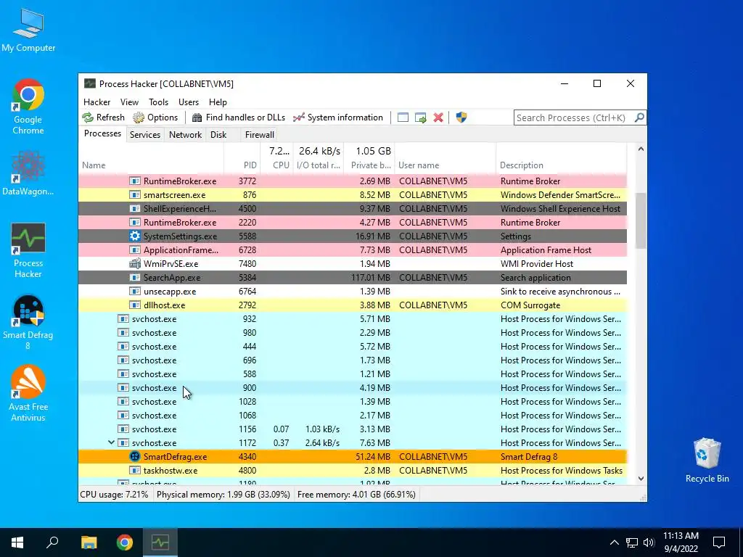This screenshot has height=557, width=743.
Task: Sort by the I/O total rate column
Action: pos(319,165)
